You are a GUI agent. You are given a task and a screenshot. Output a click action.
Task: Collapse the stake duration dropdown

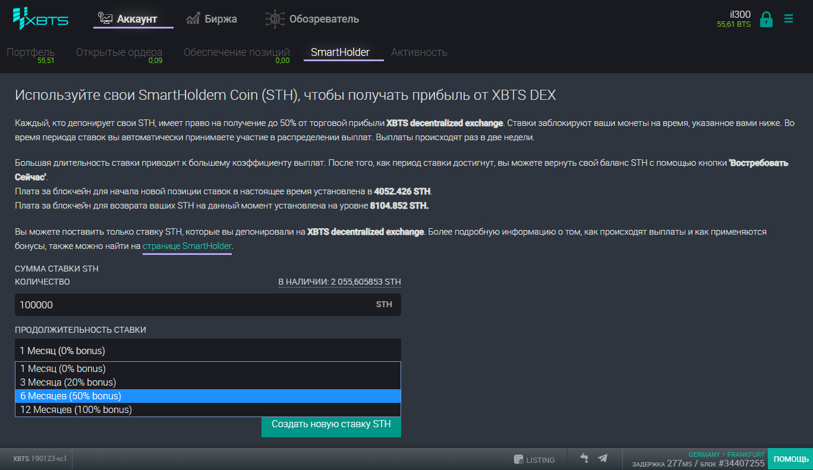point(208,350)
